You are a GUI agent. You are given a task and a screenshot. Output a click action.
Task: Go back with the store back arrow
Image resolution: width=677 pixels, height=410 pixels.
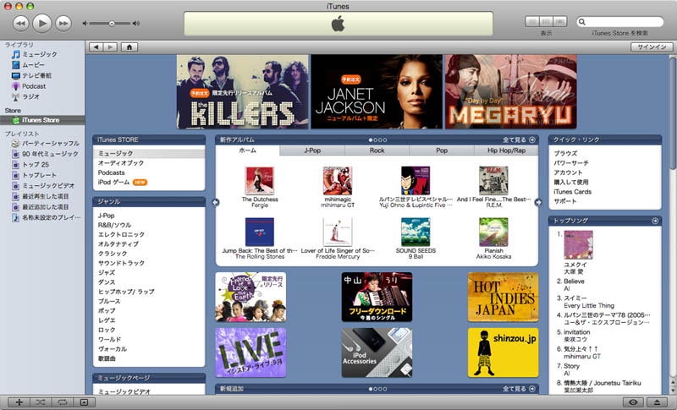96,47
